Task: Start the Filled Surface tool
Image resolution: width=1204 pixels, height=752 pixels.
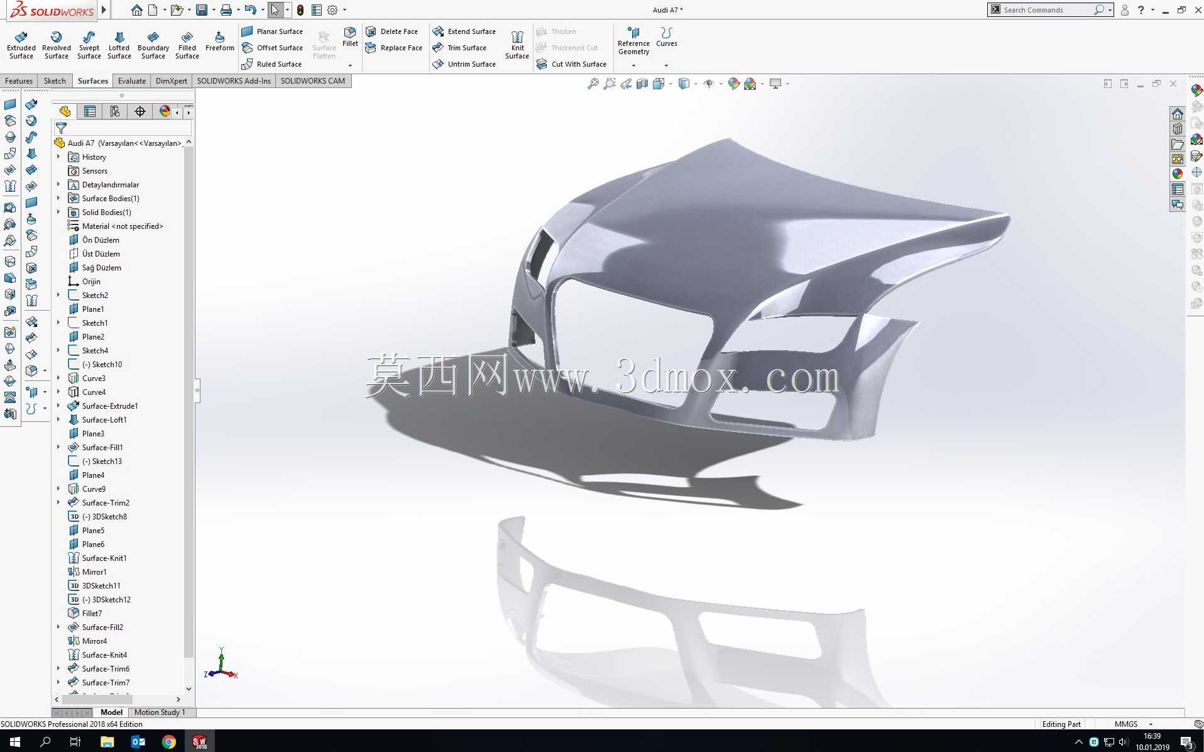Action: click(x=187, y=45)
